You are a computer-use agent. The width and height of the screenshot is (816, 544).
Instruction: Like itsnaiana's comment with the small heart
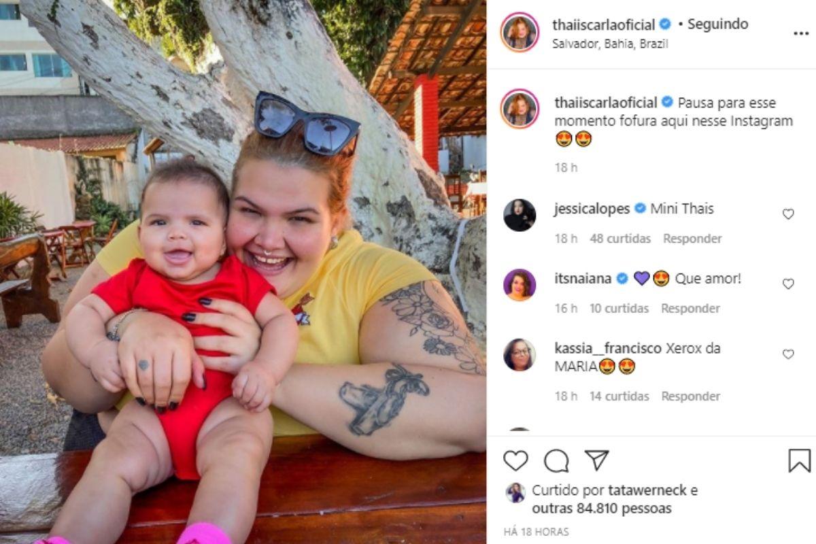click(788, 284)
